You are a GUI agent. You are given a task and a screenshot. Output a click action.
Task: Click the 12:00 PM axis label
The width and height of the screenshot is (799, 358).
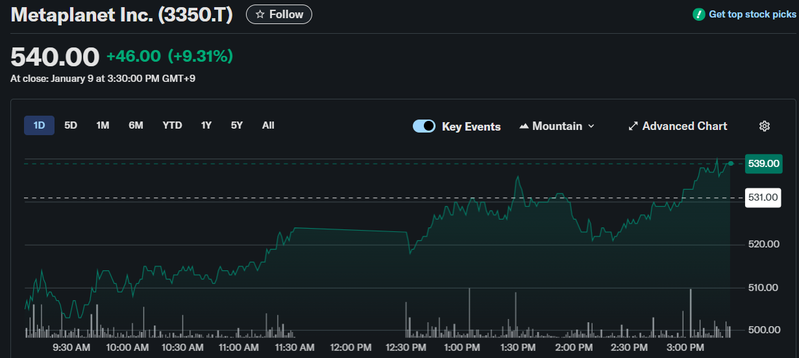[x=350, y=348]
